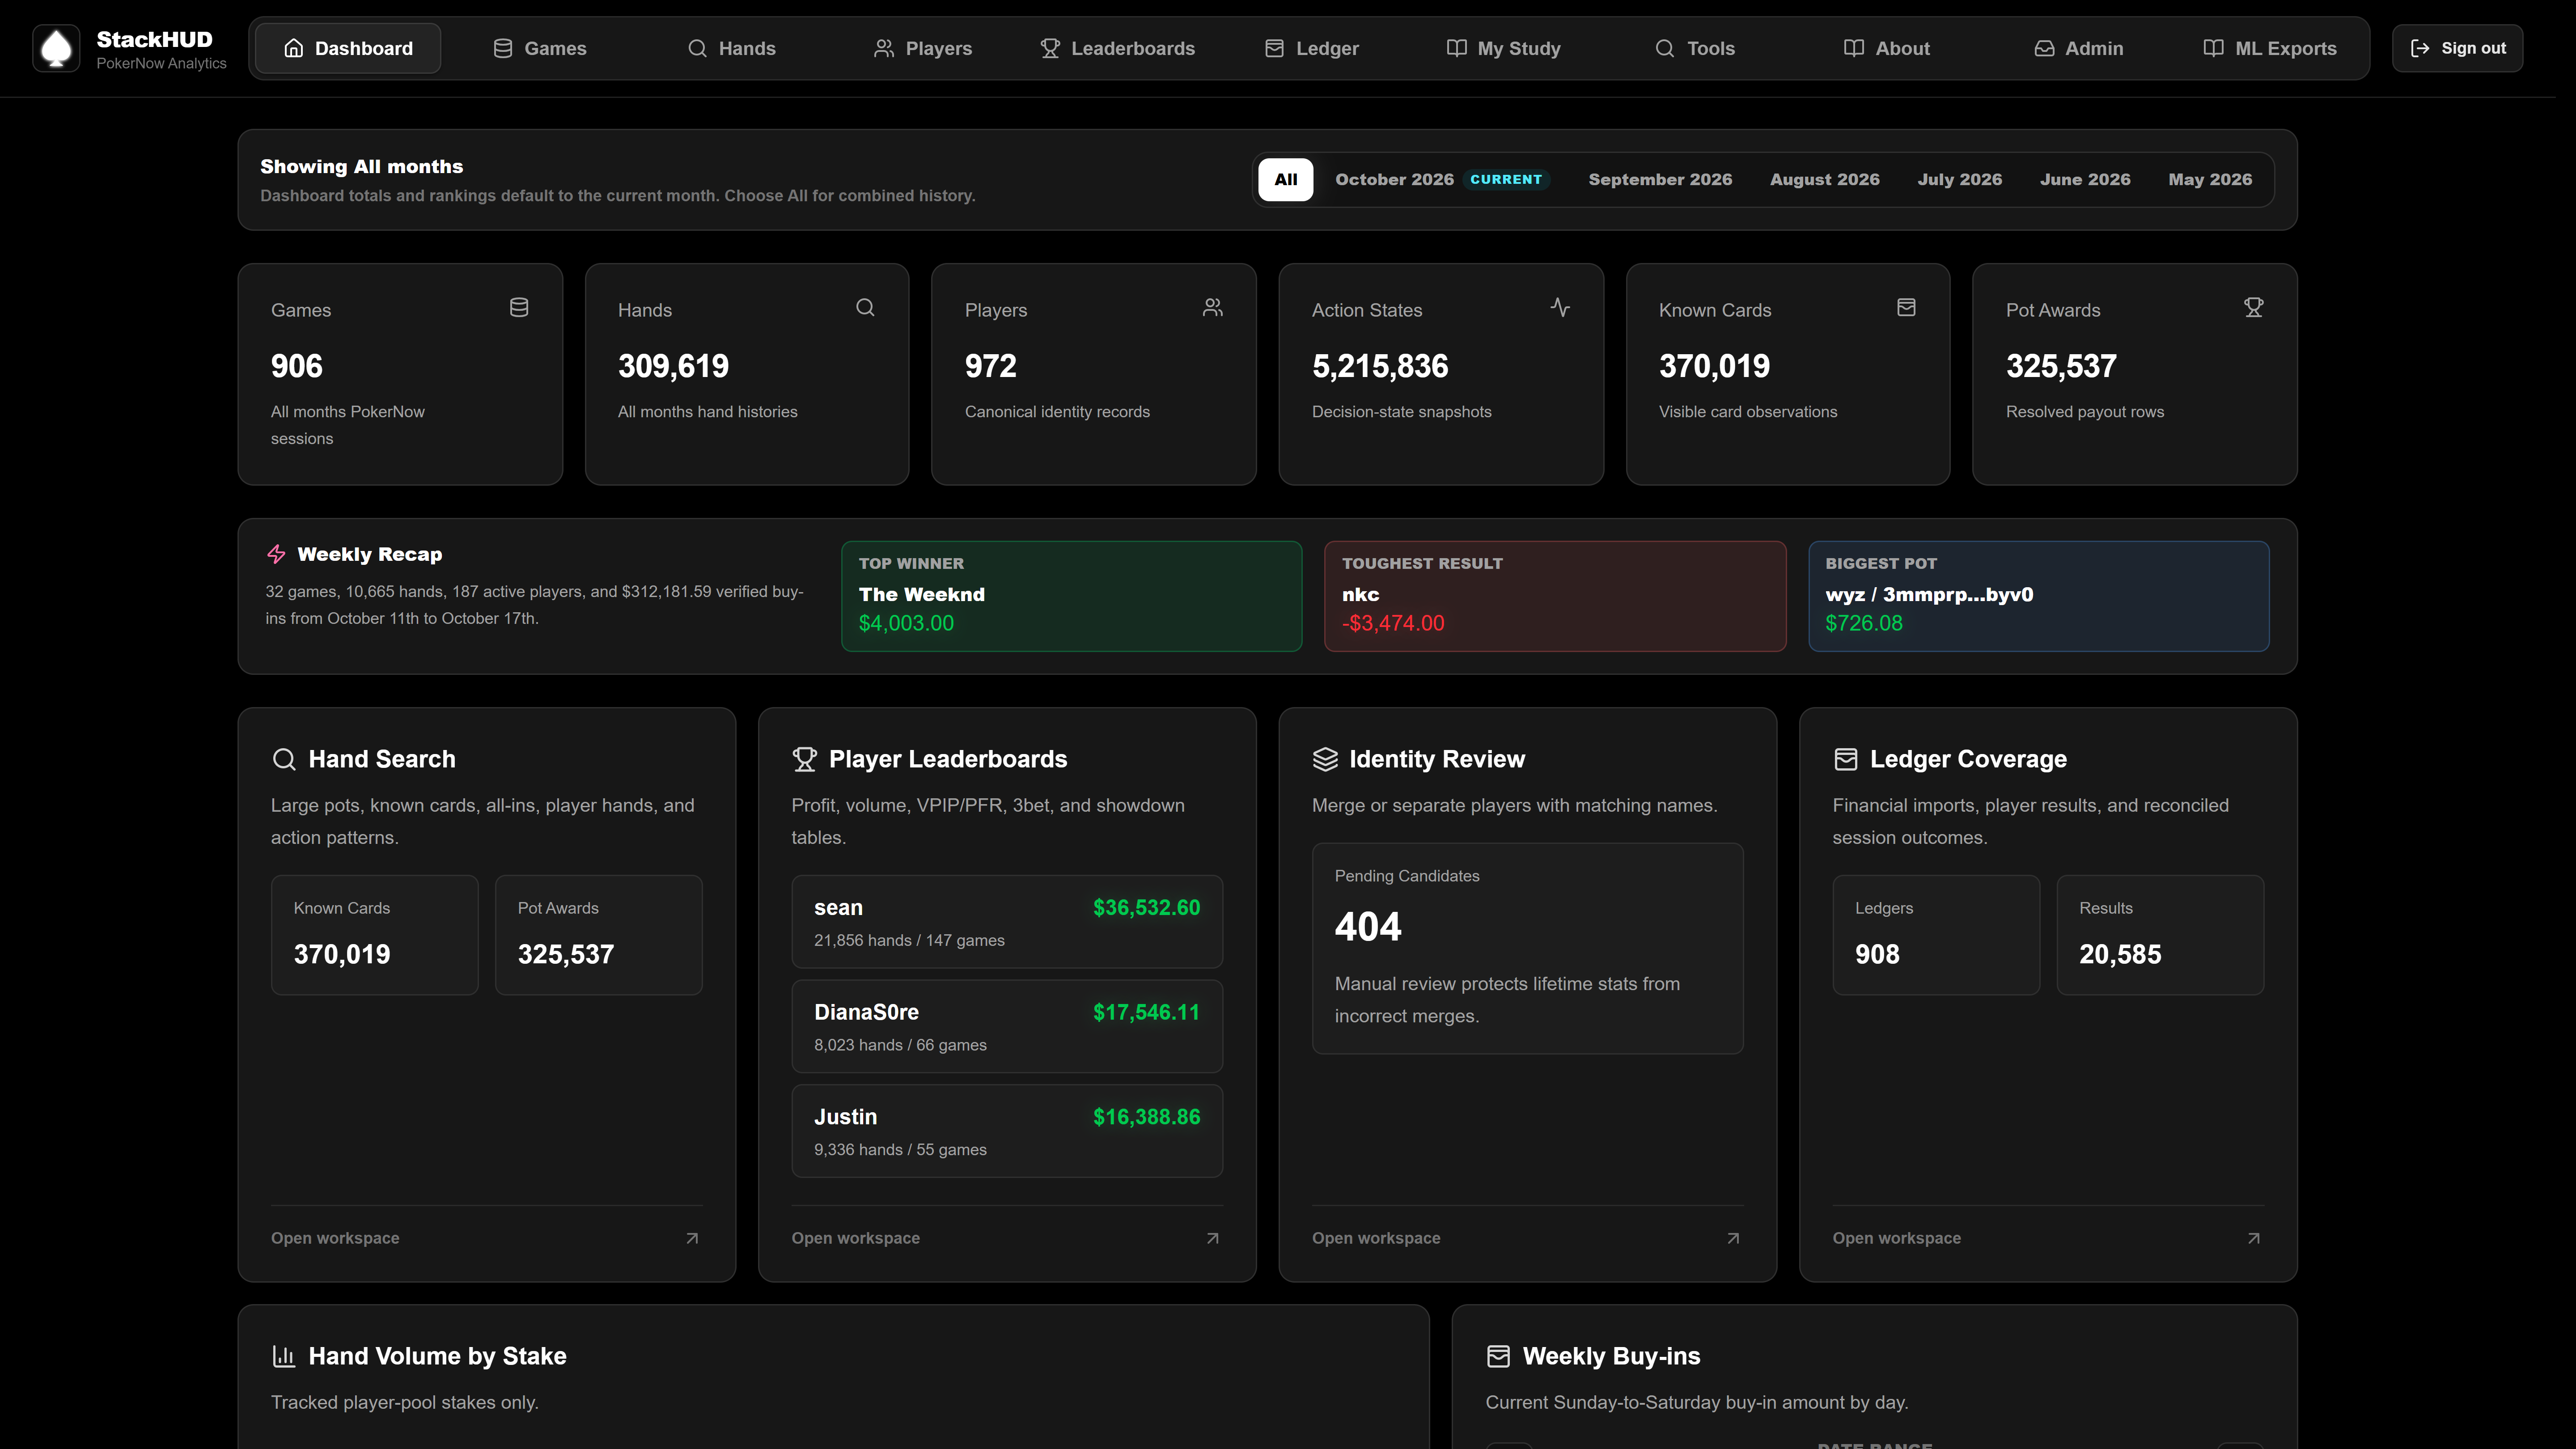Open ML Exports page
Image resolution: width=2576 pixels, height=1449 pixels.
pyautogui.click(x=2270, y=48)
